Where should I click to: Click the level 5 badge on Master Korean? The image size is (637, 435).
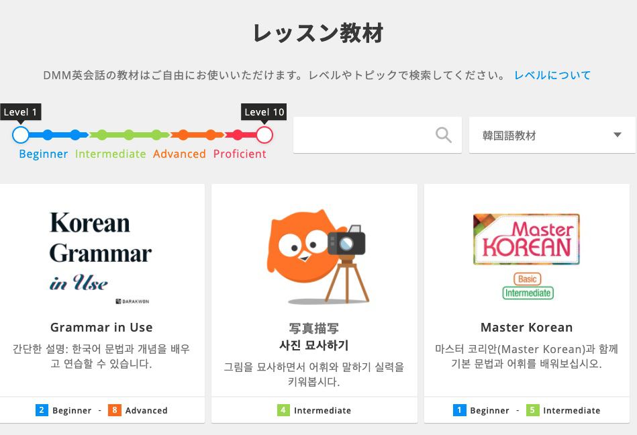click(532, 410)
